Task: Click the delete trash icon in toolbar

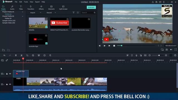Action: point(16,55)
